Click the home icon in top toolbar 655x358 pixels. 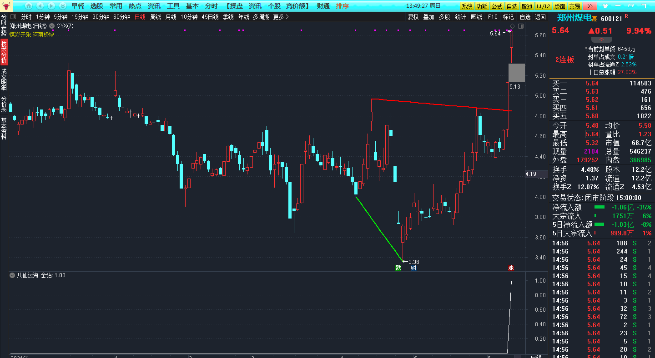(x=29, y=6)
